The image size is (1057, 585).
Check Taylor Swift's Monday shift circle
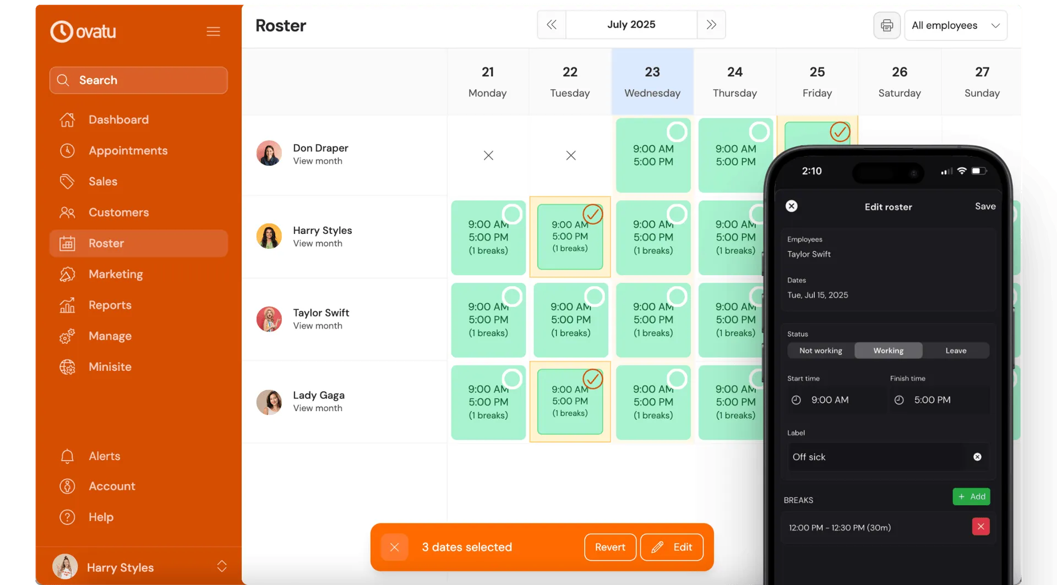point(513,296)
